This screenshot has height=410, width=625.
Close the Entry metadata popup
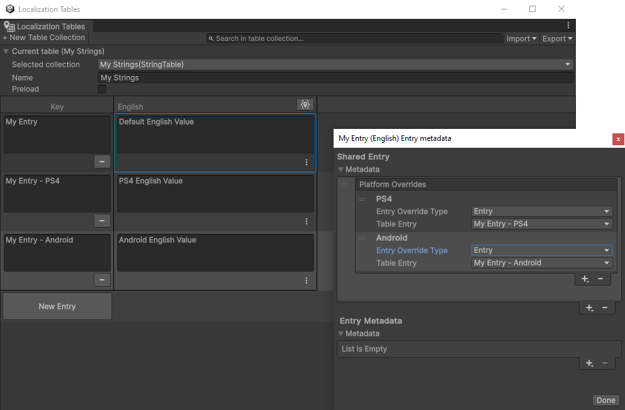[618, 139]
